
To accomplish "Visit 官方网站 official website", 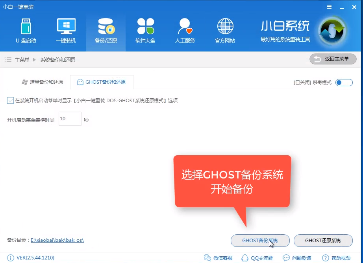I will pyautogui.click(x=225, y=29).
